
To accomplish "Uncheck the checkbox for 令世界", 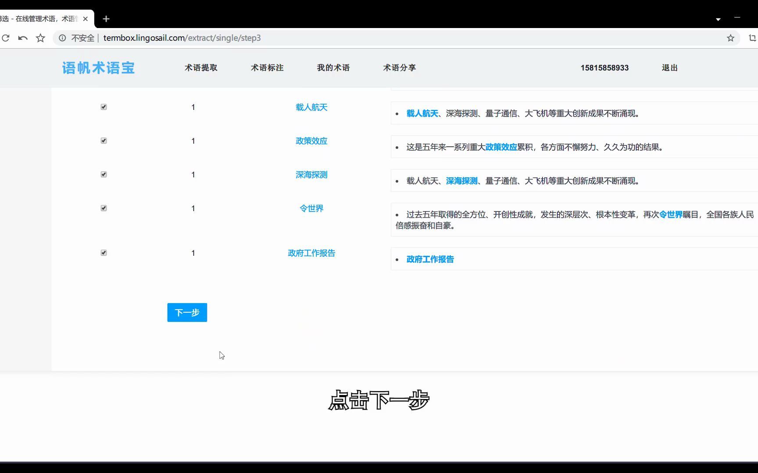I will point(104,208).
